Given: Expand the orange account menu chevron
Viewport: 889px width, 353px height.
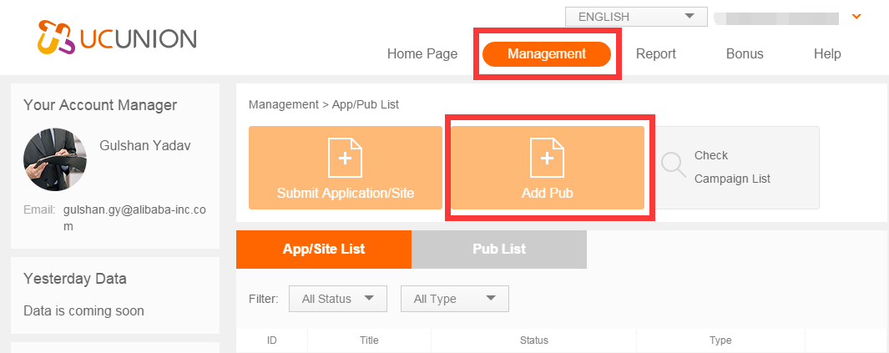Looking at the screenshot, I should click(x=856, y=17).
